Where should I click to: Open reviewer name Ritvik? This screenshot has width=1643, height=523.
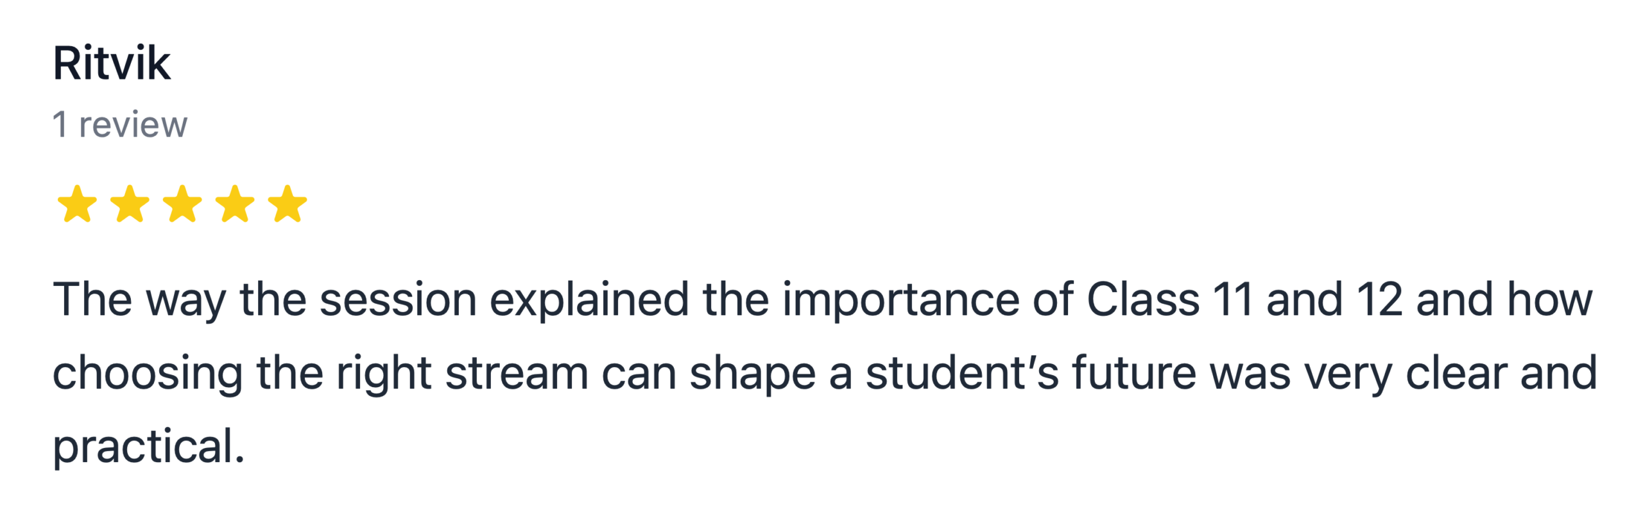(x=112, y=63)
